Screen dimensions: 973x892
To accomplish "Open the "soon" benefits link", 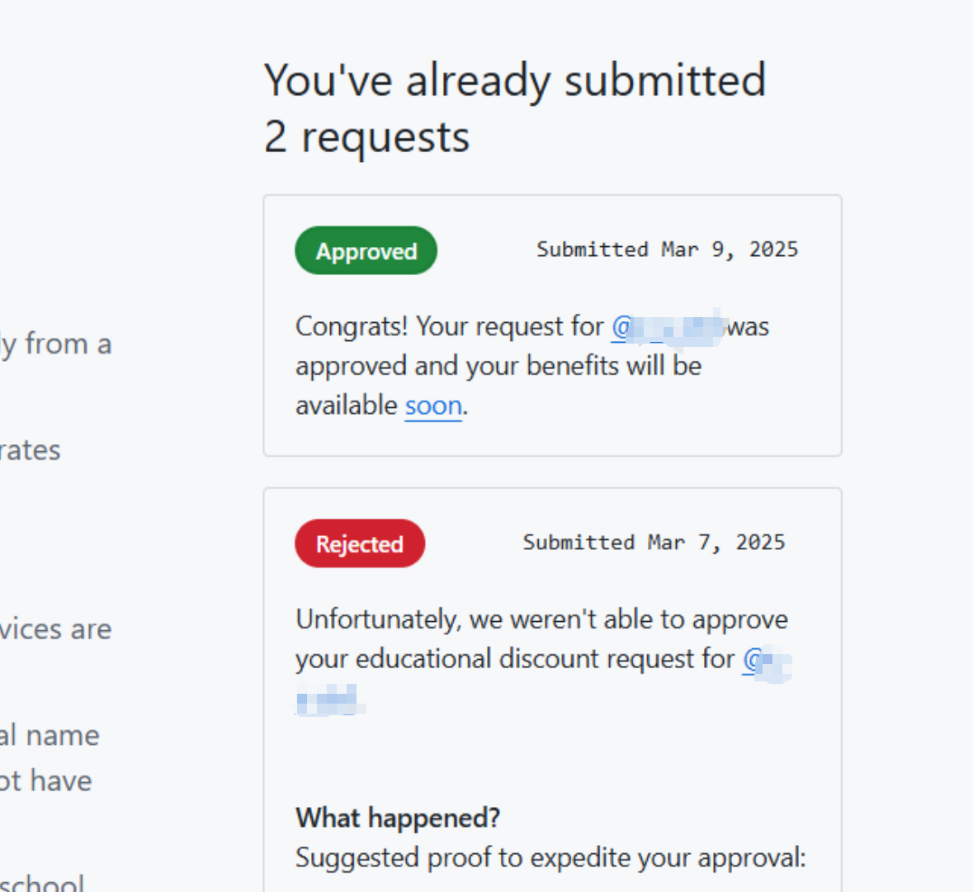I will click(433, 406).
